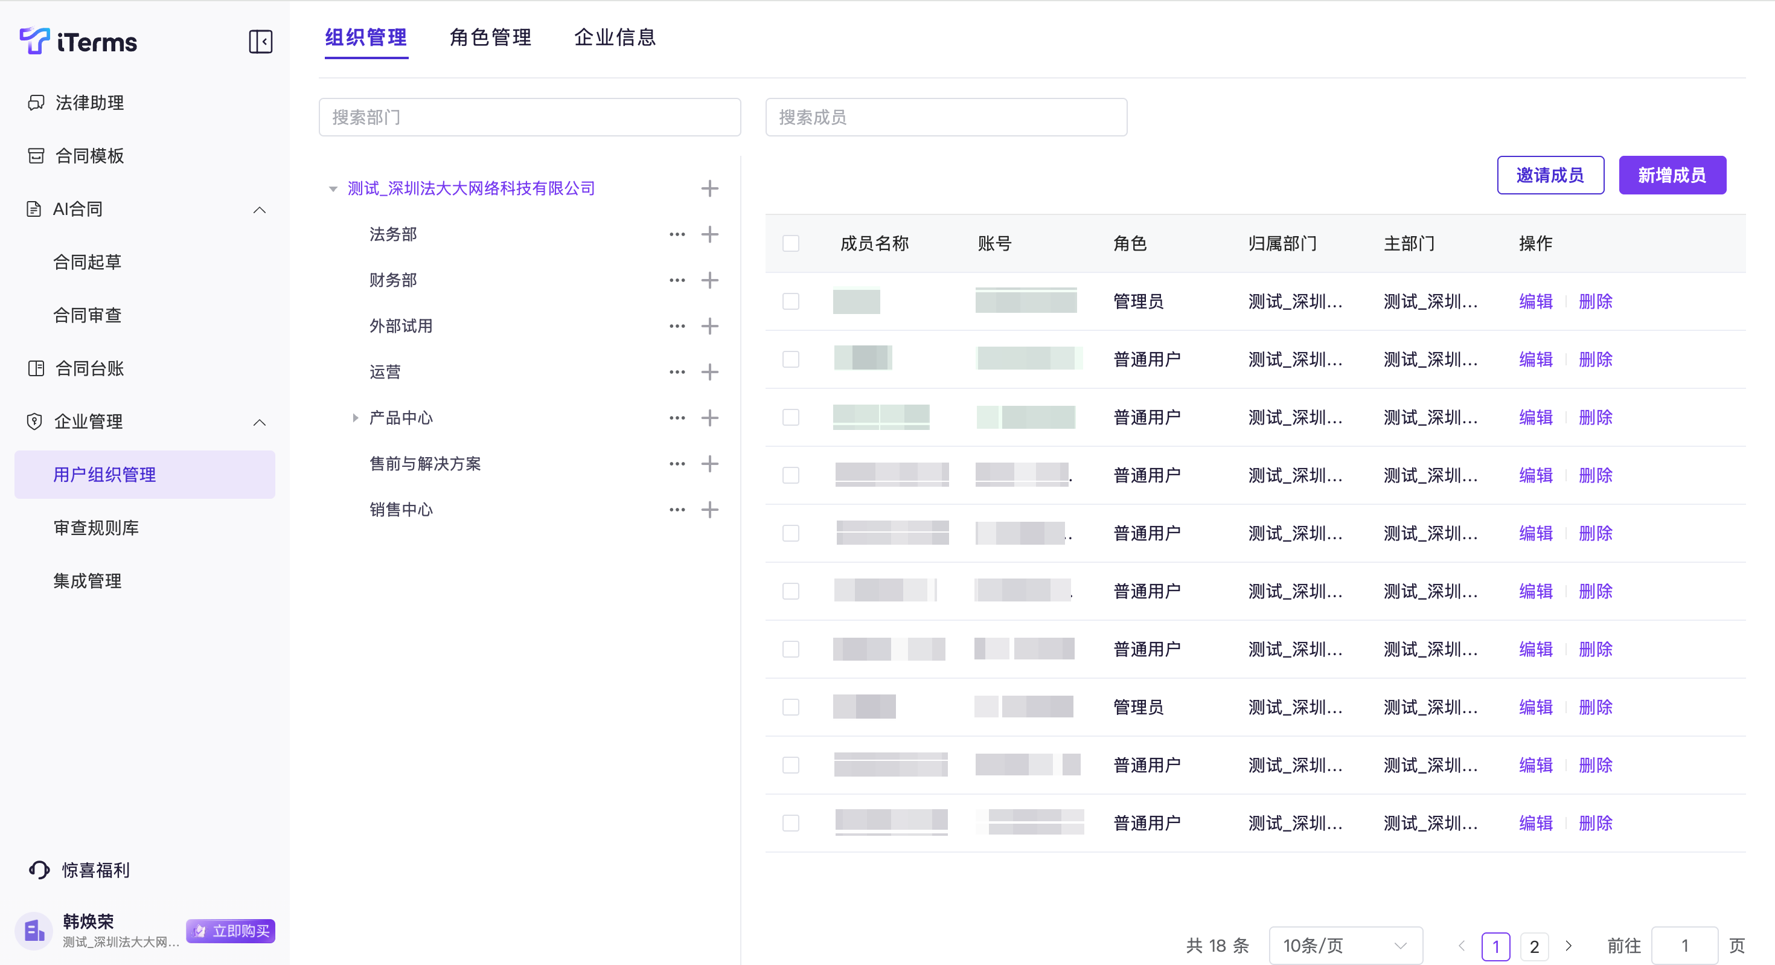Add sub-department under 销售中心 with plus
1775x965 pixels.
click(709, 510)
